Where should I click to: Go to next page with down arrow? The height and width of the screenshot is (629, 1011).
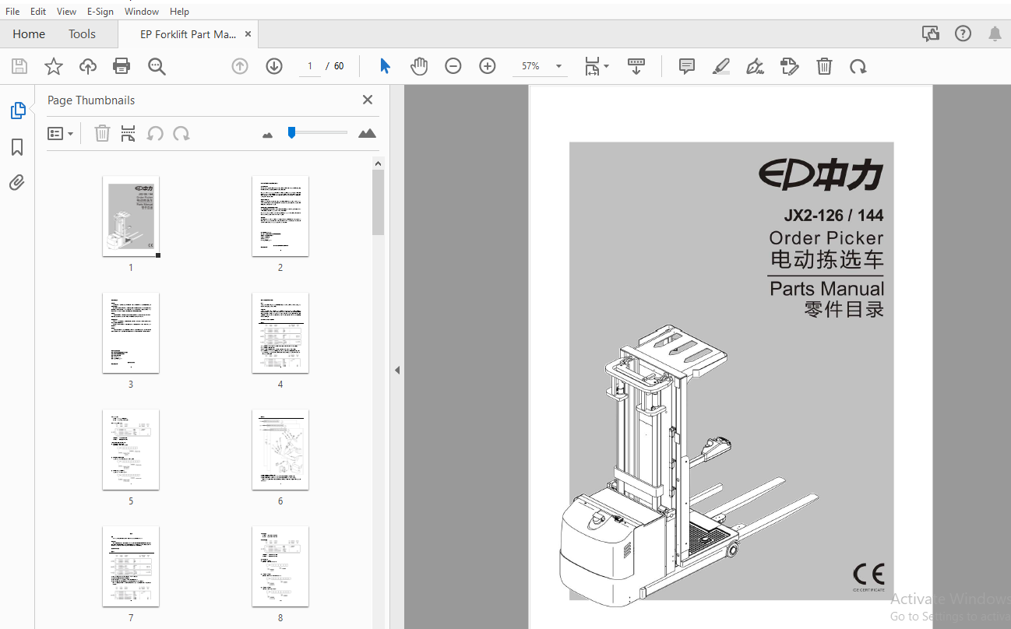(x=274, y=67)
